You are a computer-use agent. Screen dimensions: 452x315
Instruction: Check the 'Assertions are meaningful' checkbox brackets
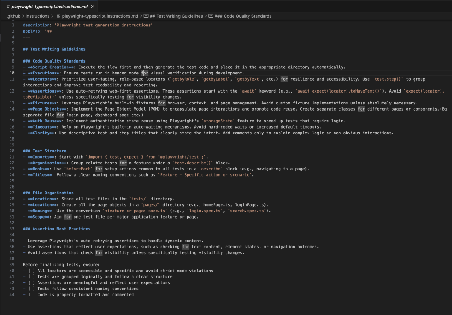tap(31, 283)
